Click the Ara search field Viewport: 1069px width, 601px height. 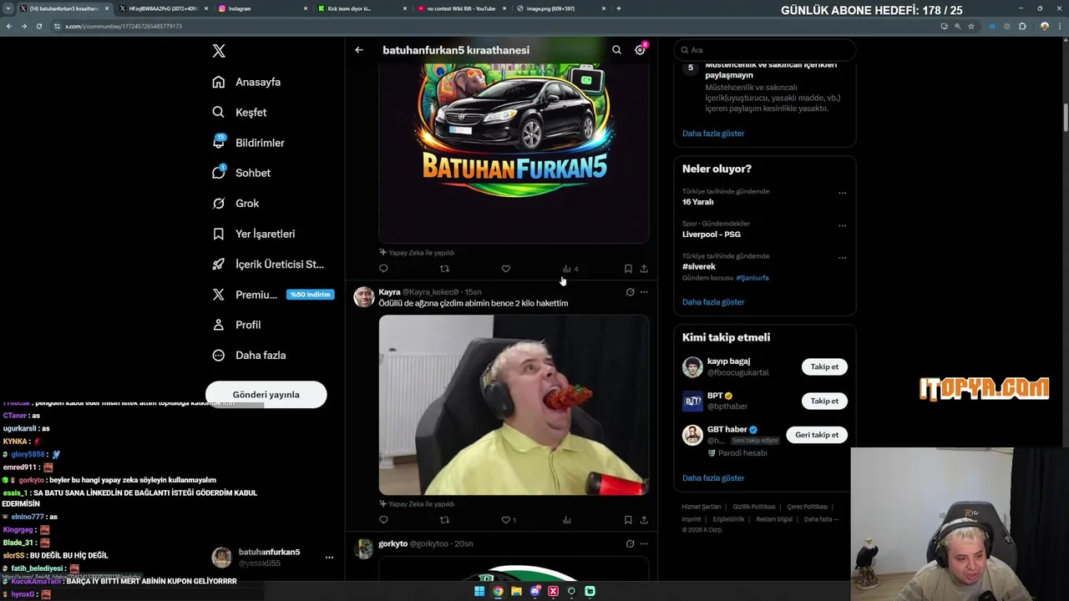(765, 50)
